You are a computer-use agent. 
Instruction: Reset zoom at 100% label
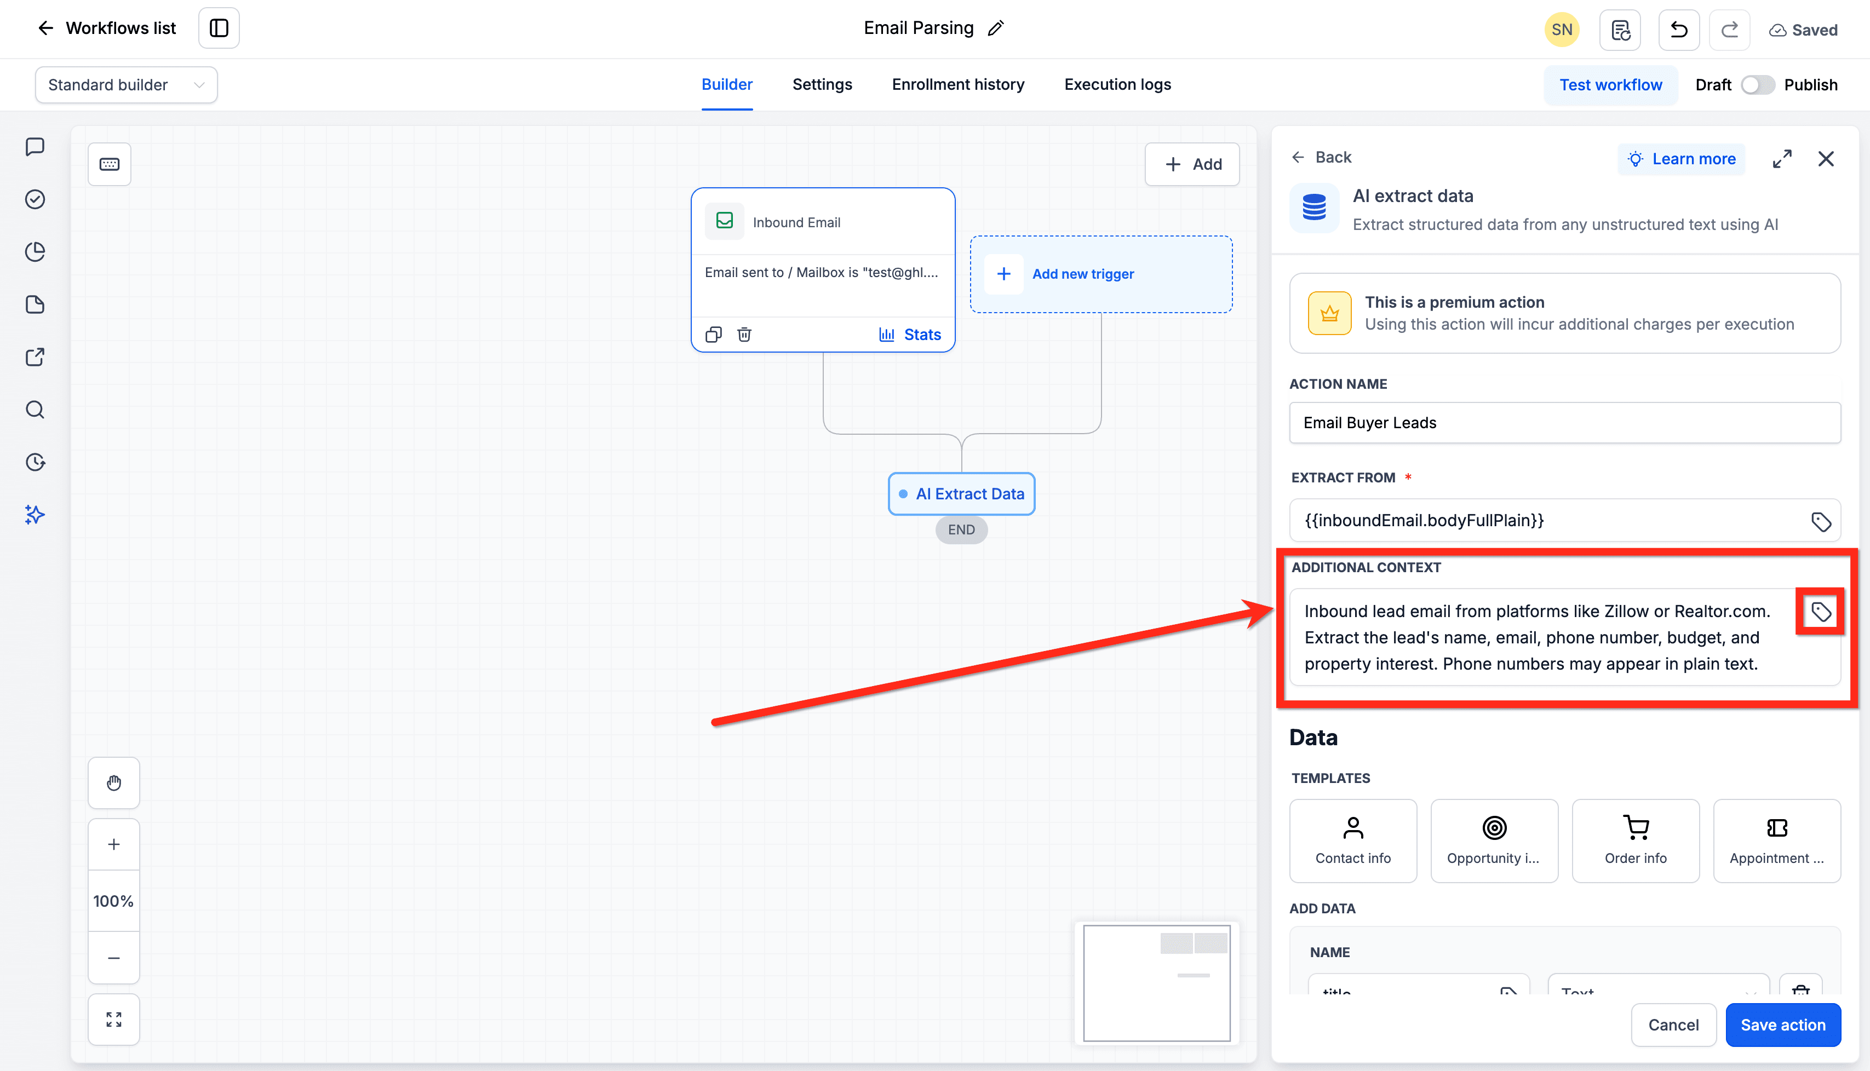113,901
